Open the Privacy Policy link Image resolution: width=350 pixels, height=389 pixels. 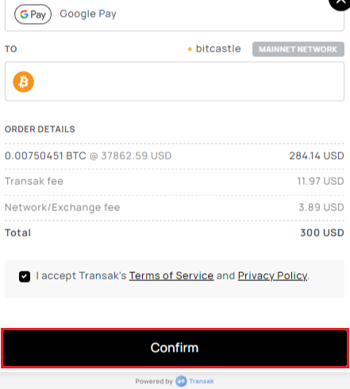273,275
